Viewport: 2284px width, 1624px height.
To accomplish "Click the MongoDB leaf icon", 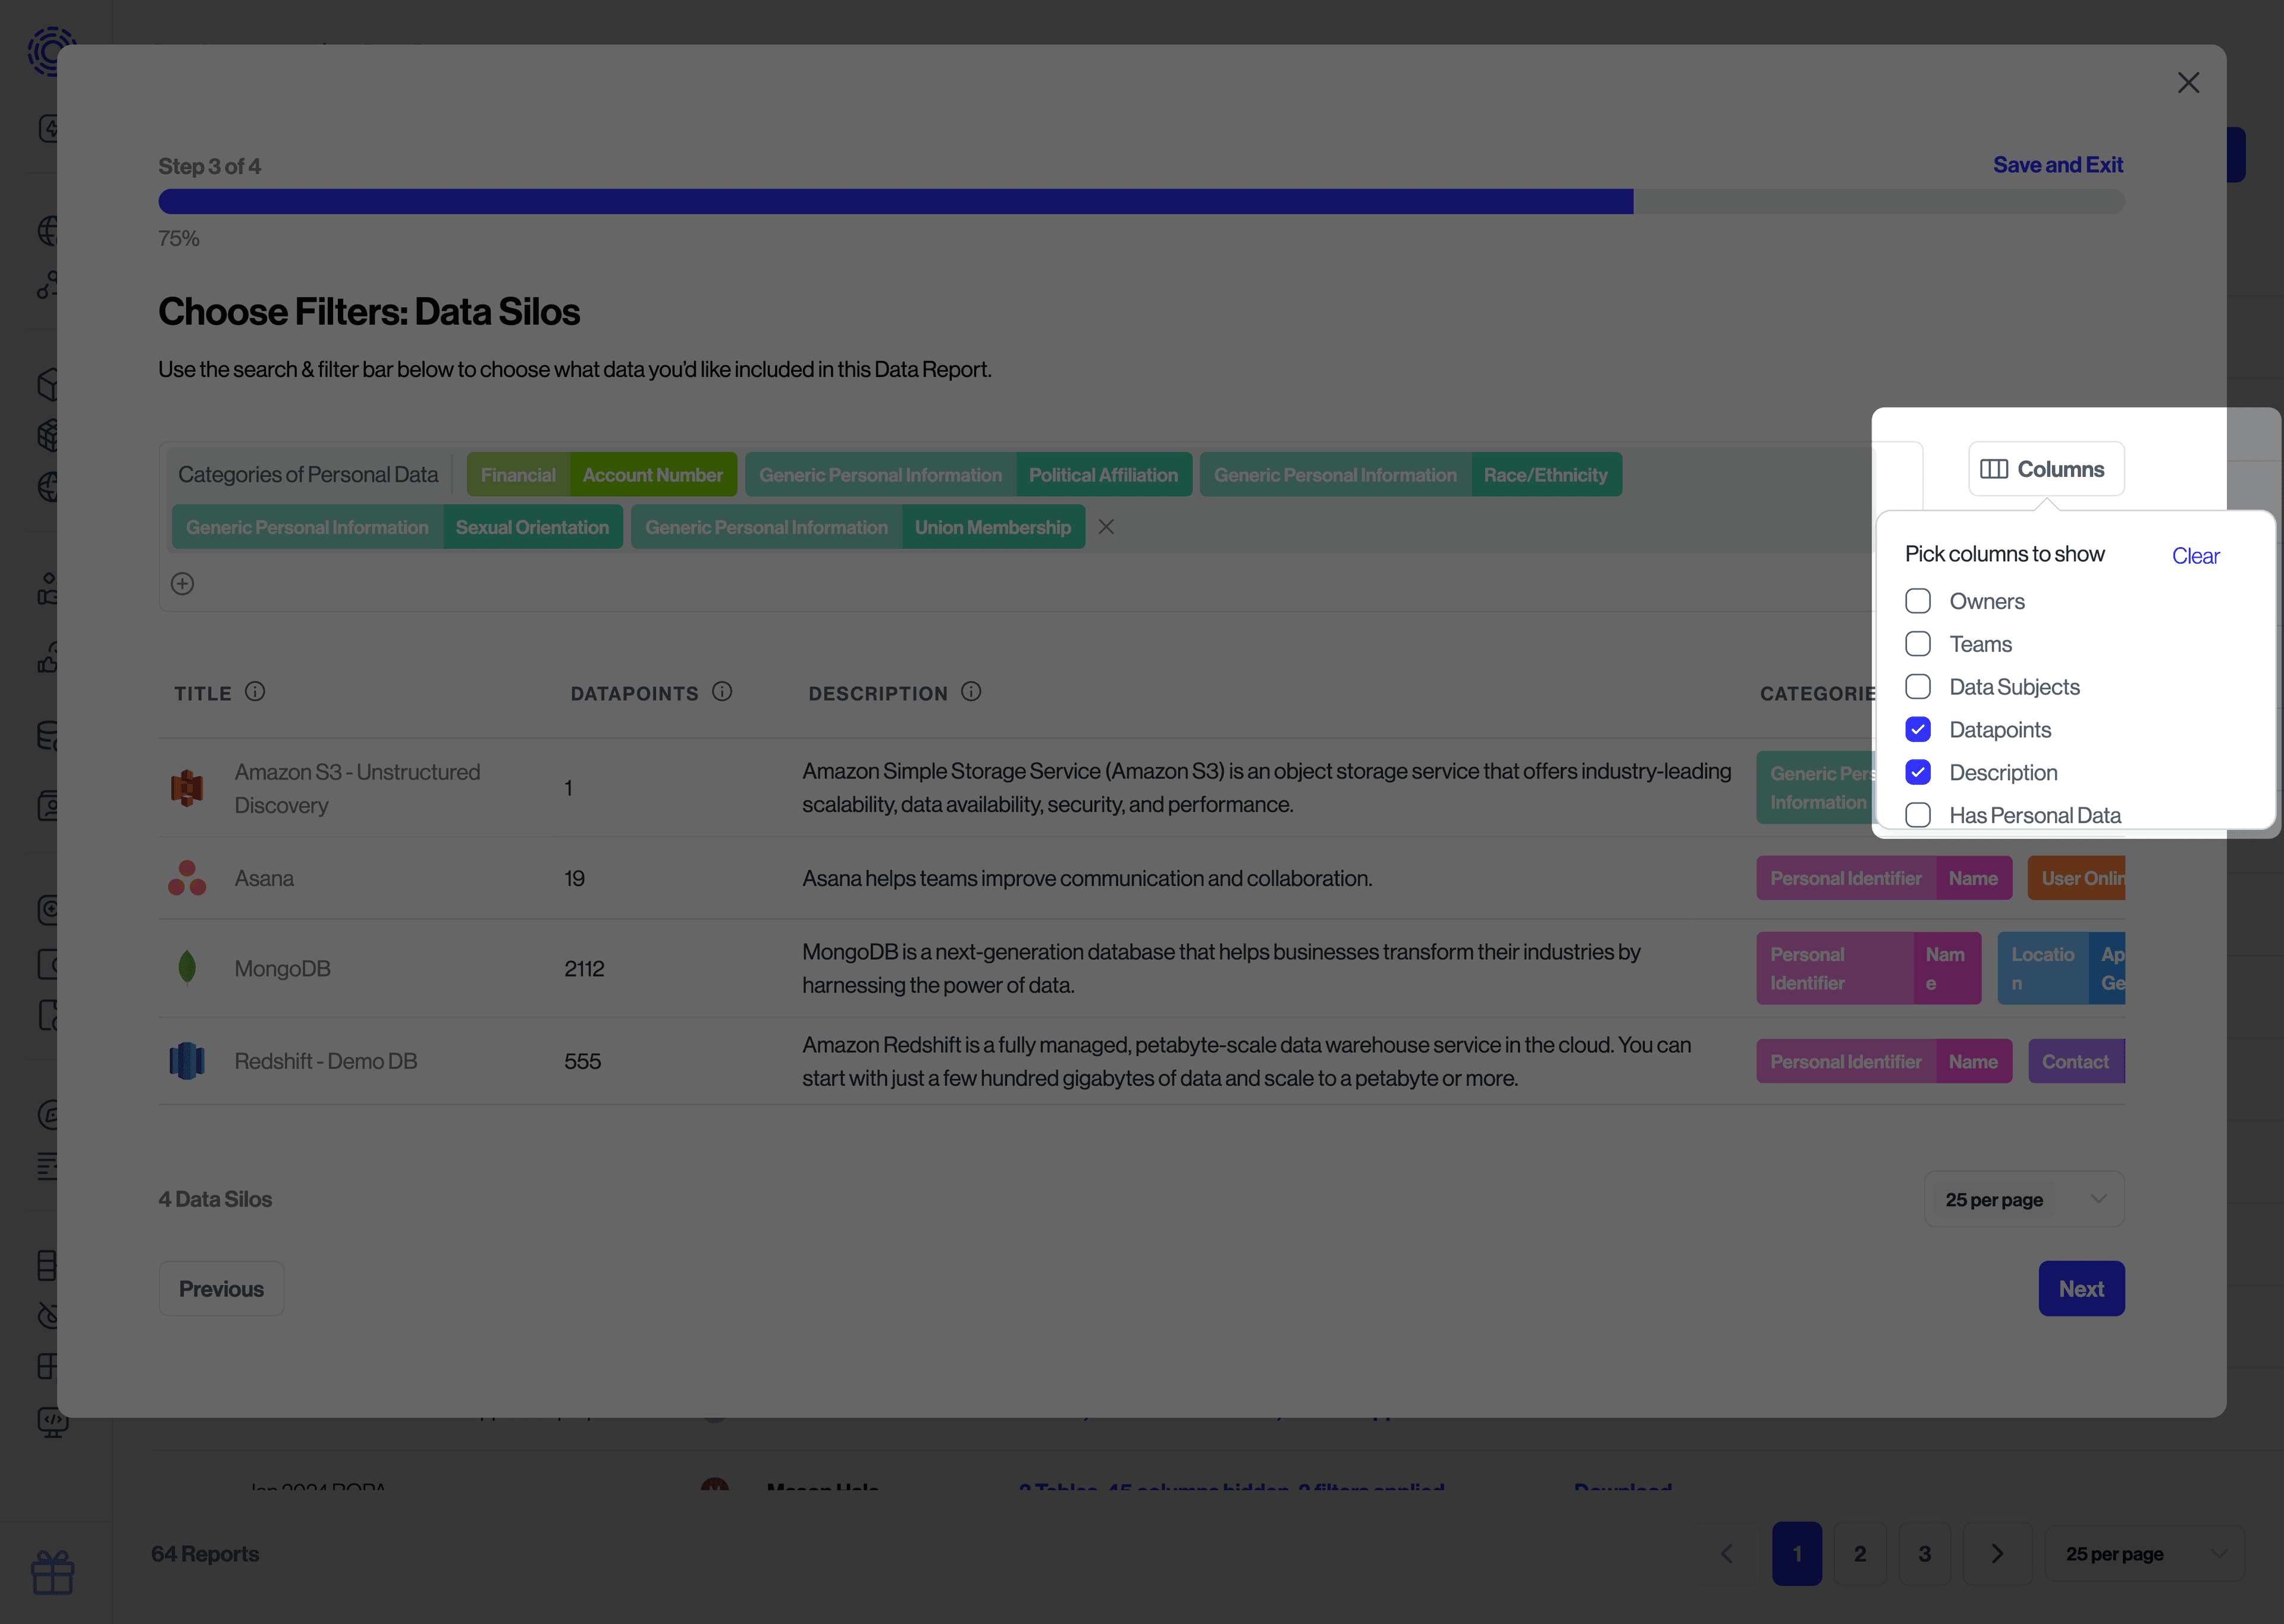I will point(187,967).
